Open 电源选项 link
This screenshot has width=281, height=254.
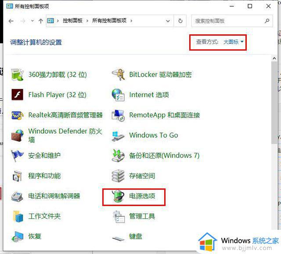(142, 196)
